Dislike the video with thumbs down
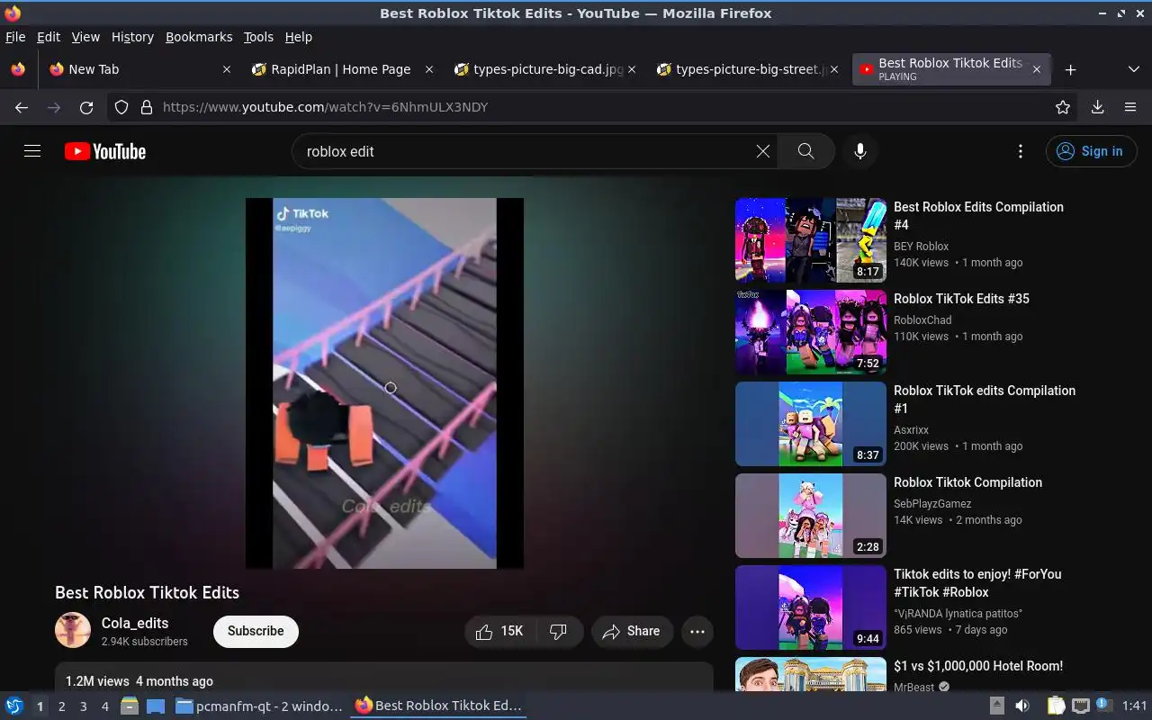Image resolution: width=1152 pixels, height=720 pixels. click(x=559, y=632)
